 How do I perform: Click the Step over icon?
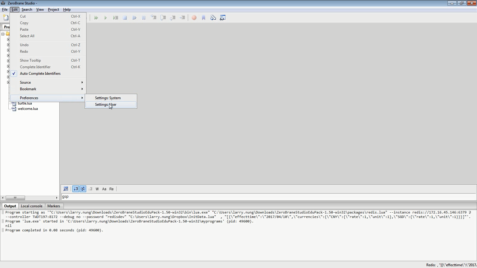(163, 18)
